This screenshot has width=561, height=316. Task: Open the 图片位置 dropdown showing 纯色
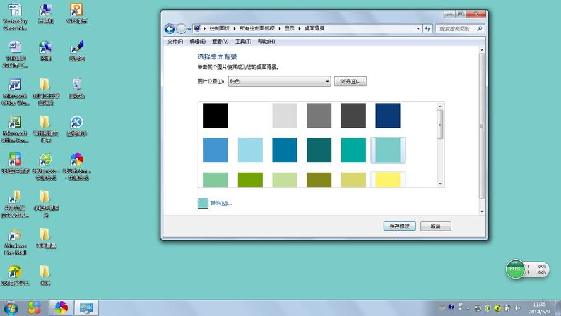coord(279,82)
